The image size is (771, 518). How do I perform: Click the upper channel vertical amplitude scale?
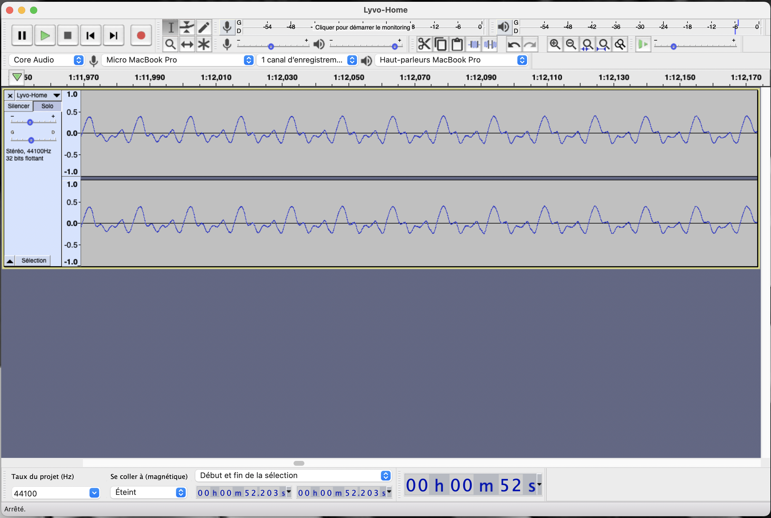coord(71,133)
